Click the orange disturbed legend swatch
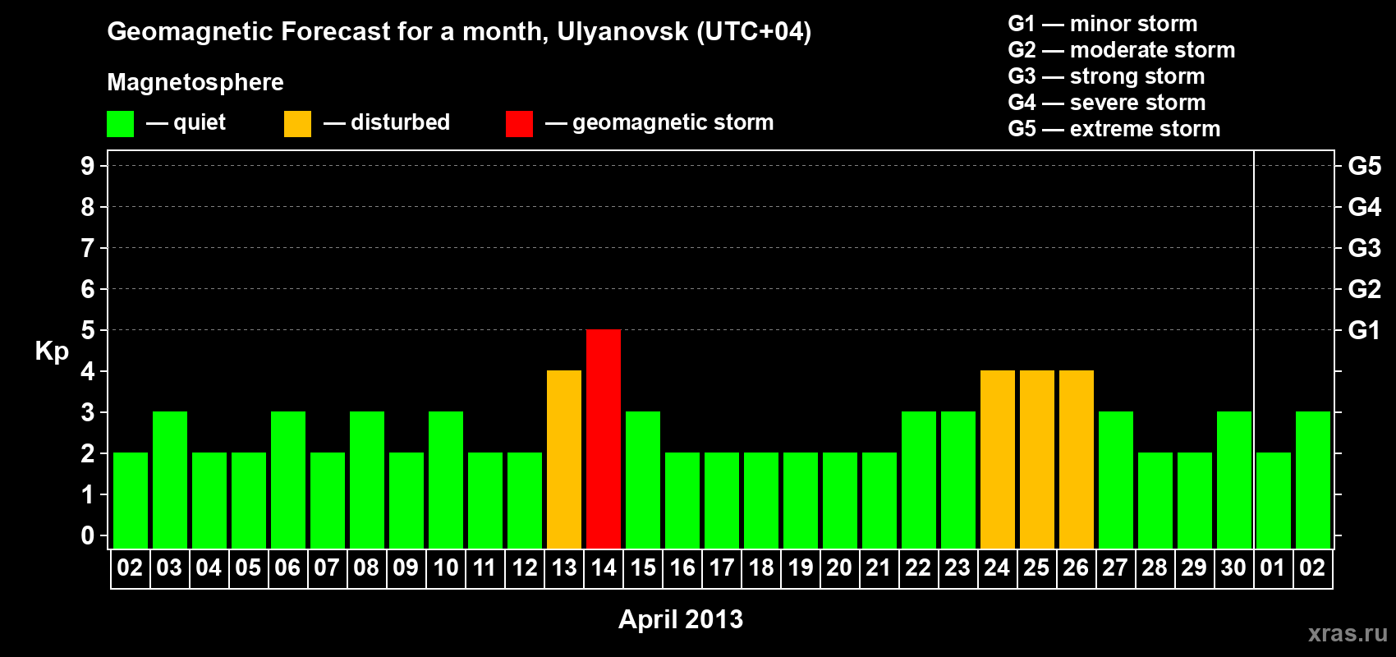 pos(297,124)
